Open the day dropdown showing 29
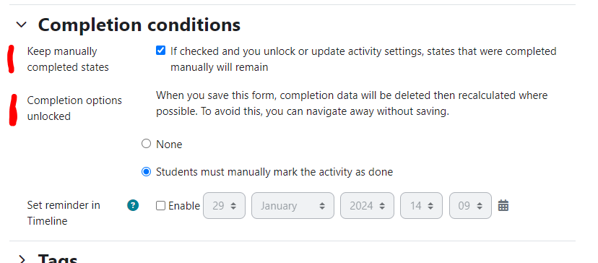 224,206
